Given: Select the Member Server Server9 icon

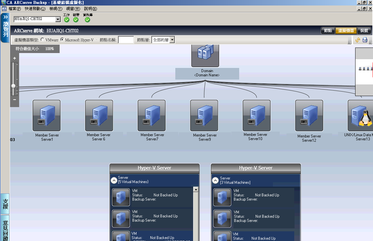Looking at the screenshot, I should pos(204,115).
